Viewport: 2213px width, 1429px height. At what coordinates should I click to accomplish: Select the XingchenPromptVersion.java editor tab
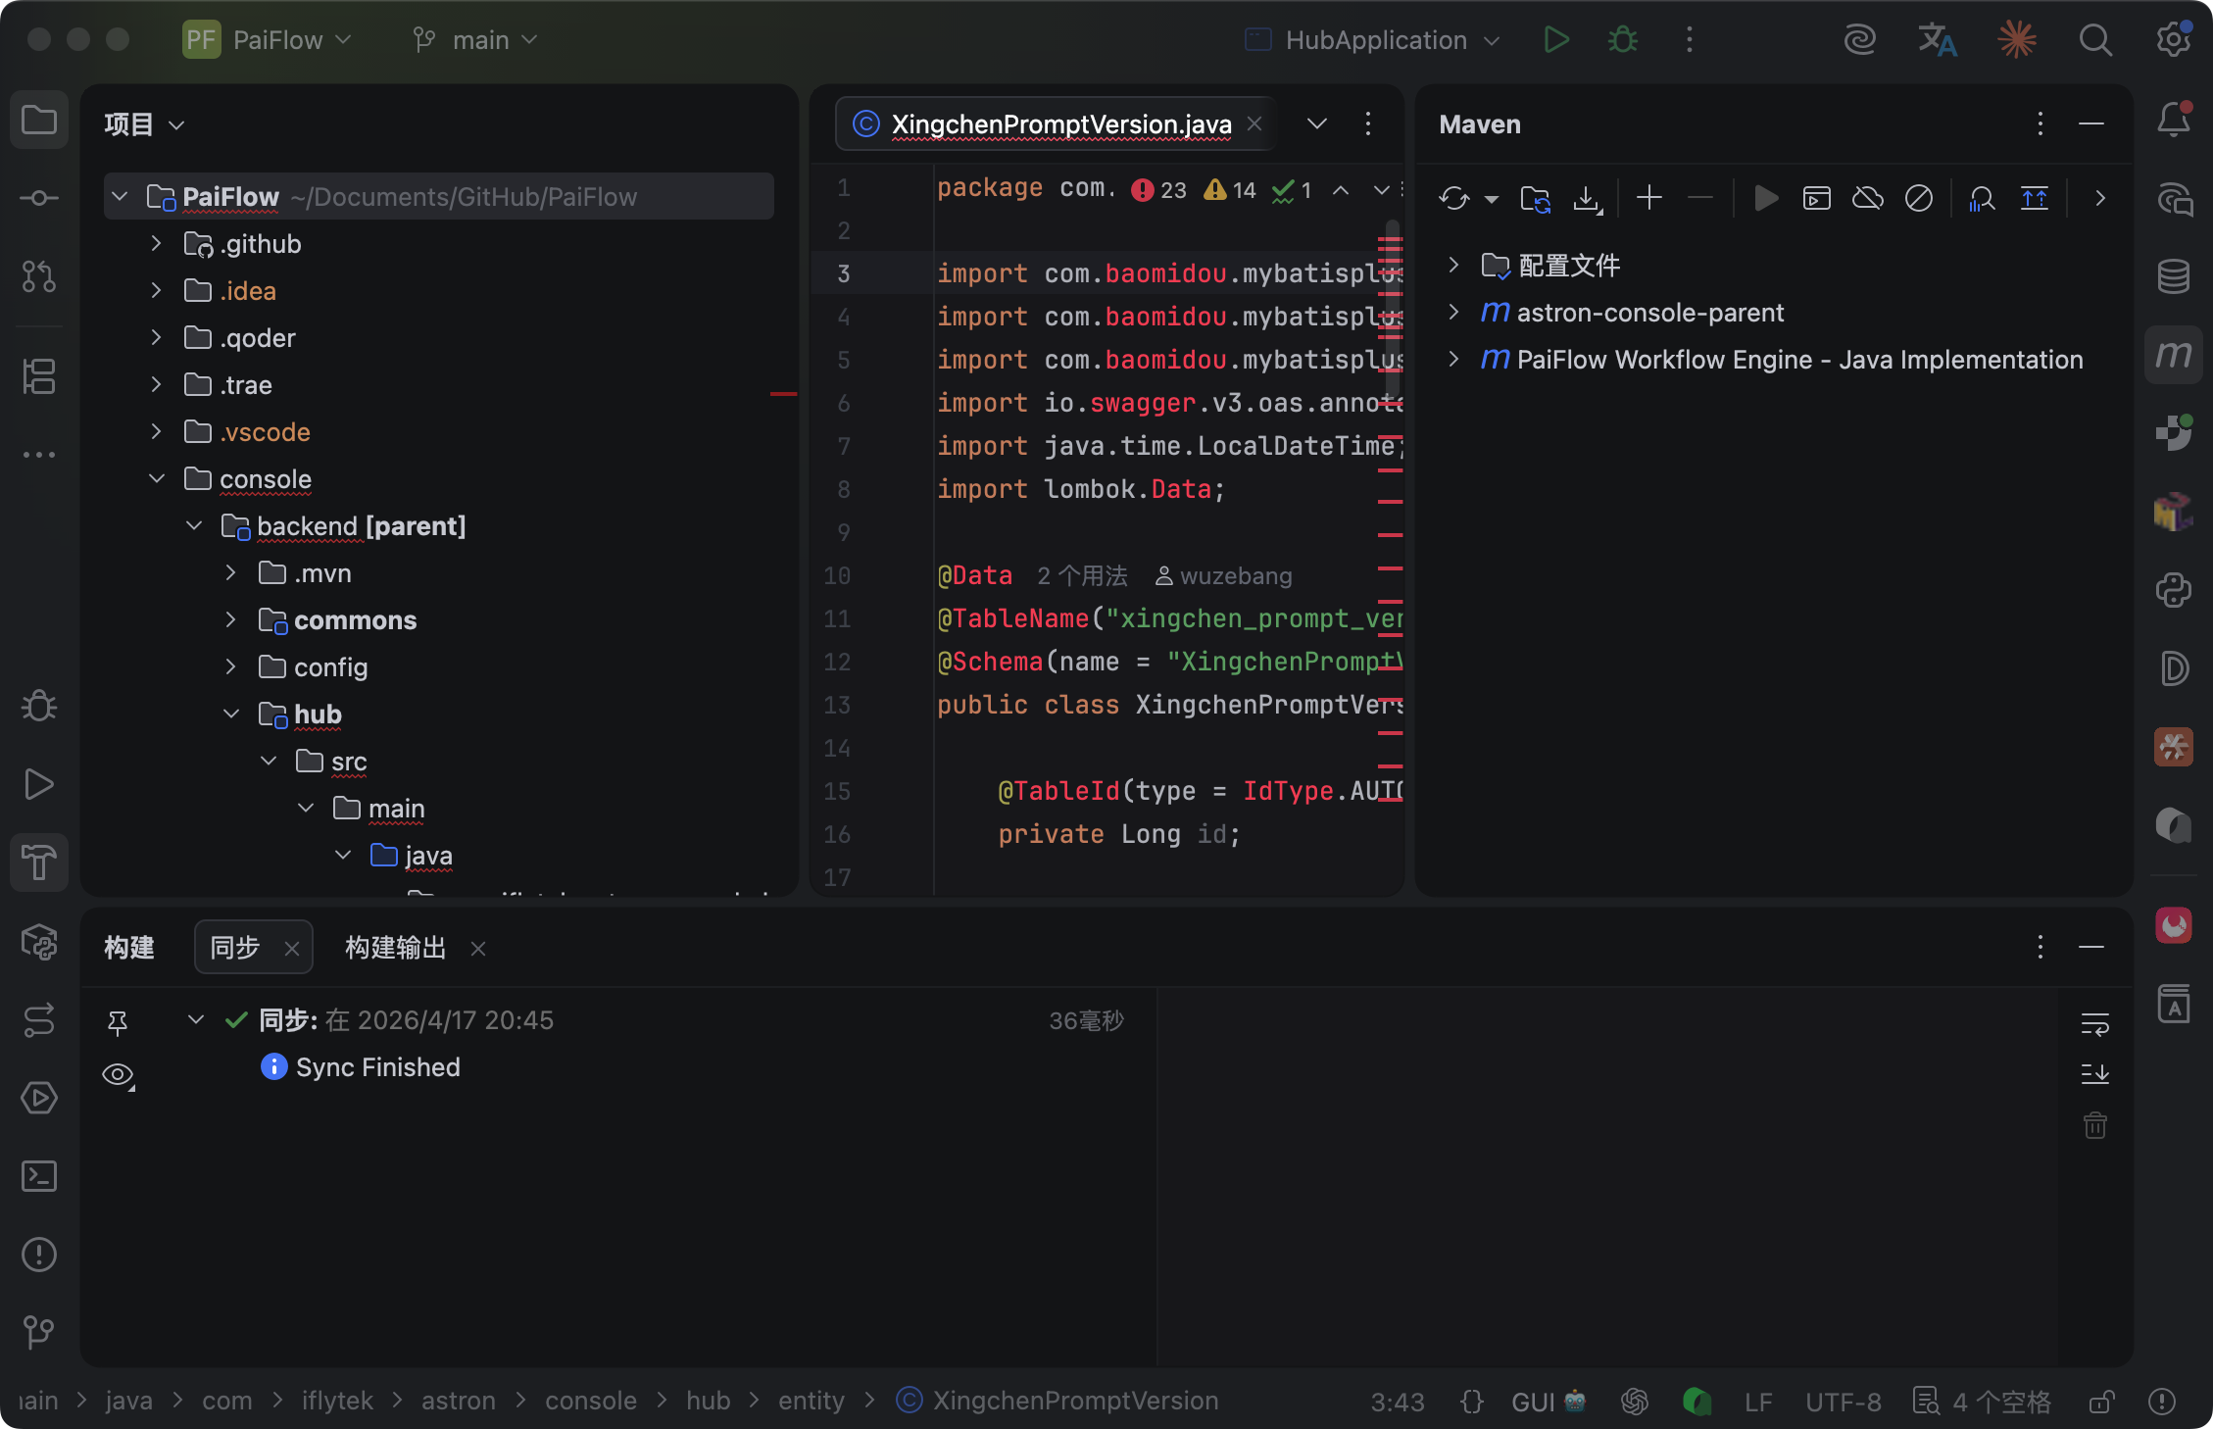1060,124
